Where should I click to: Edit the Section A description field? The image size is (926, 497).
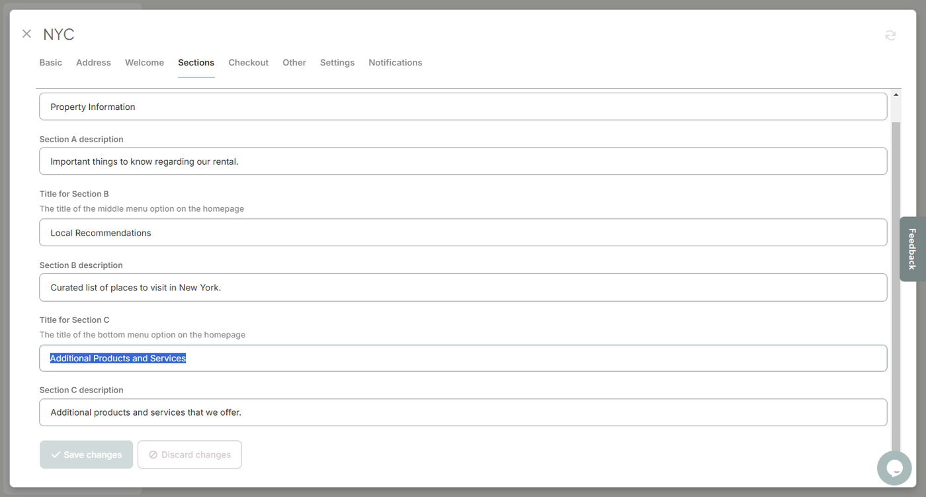462,161
